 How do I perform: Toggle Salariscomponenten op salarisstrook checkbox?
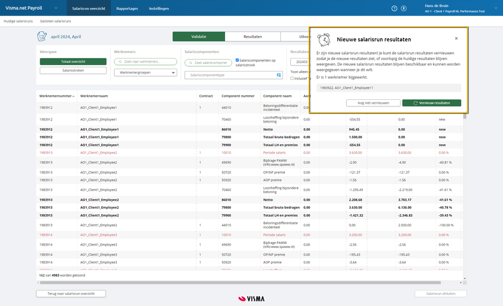(237, 60)
